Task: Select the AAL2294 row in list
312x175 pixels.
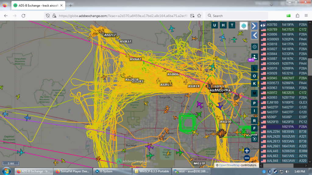Action: pos(284,132)
